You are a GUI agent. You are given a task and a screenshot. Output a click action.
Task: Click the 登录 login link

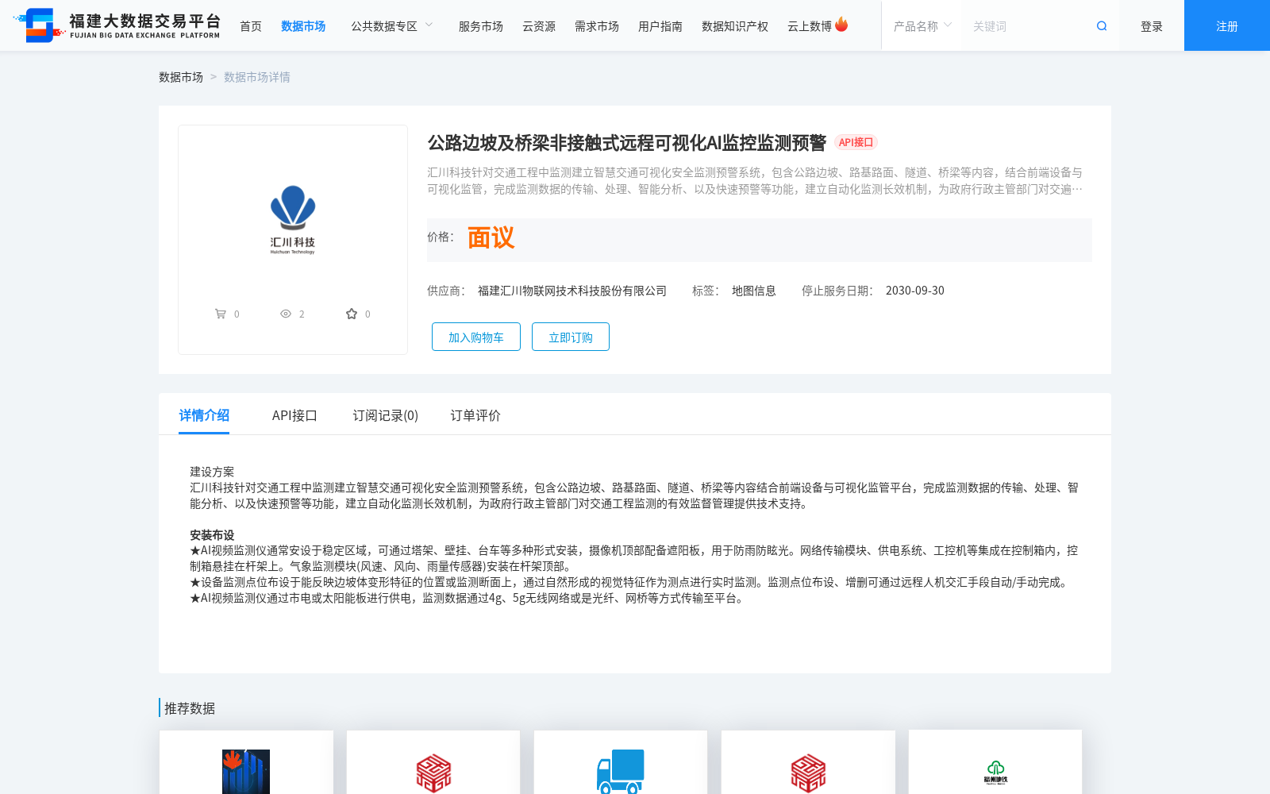(1152, 26)
